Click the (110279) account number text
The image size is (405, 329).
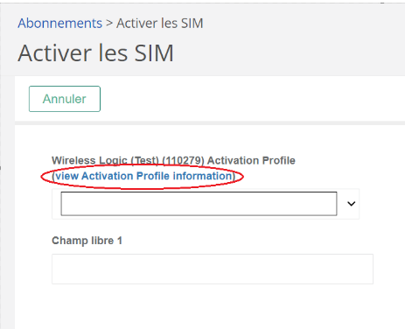point(183,161)
